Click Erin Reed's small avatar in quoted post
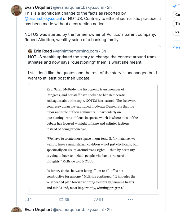The image size is (180, 212). [x=30, y=51]
